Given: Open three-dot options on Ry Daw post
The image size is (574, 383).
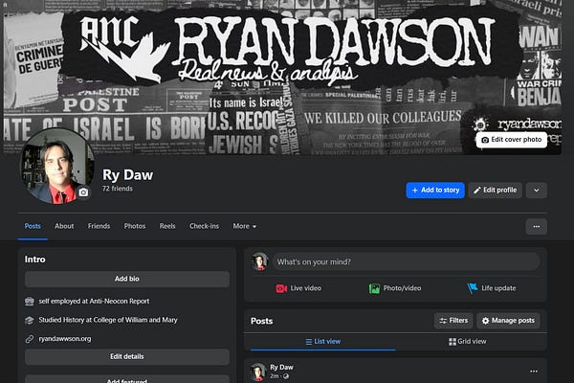Looking at the screenshot, I should (534, 372).
